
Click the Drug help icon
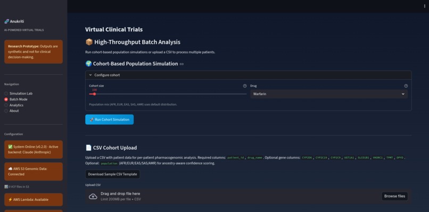point(406,86)
